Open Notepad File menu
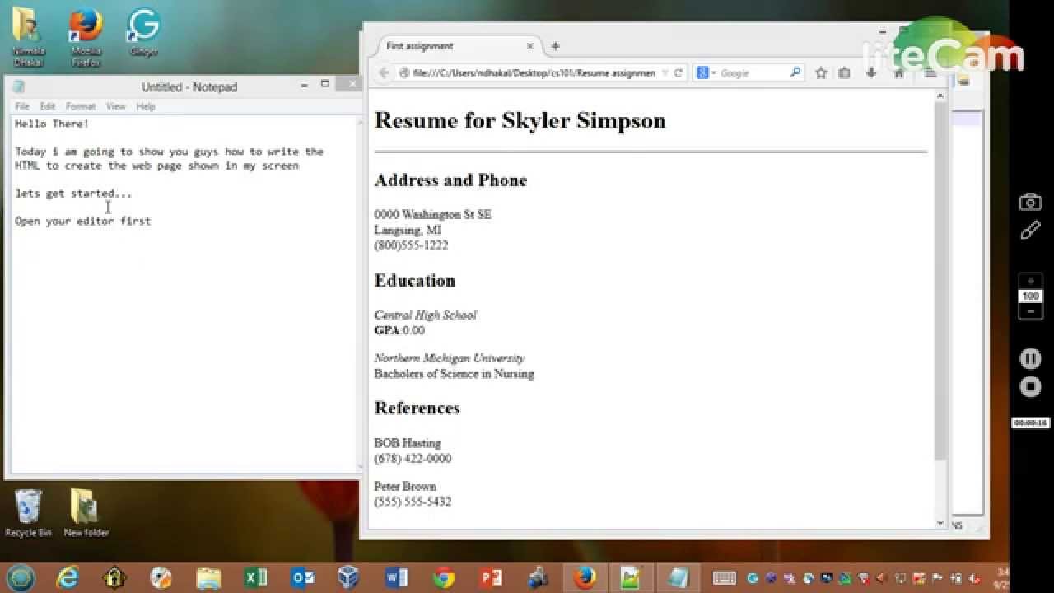 [x=22, y=106]
